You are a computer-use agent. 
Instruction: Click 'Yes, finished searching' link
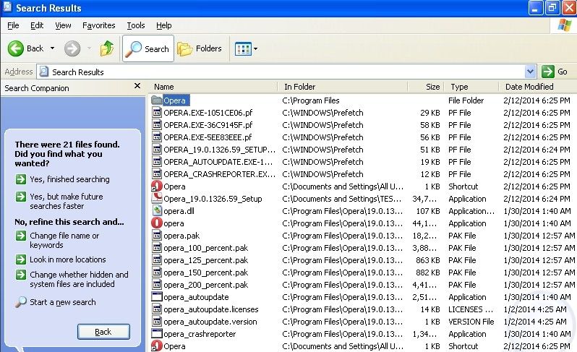click(69, 179)
